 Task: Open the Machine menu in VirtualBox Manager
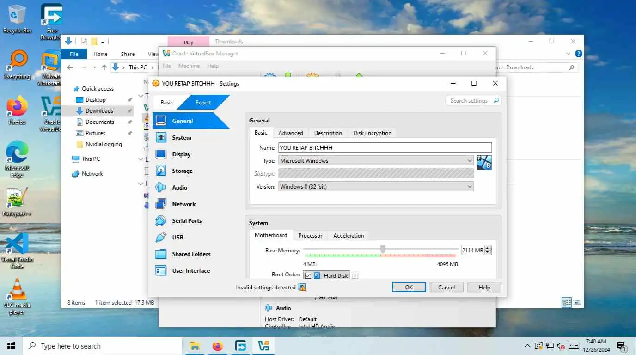[189, 66]
